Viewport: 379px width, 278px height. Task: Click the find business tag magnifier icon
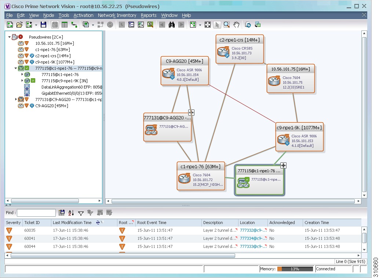tap(150, 25)
